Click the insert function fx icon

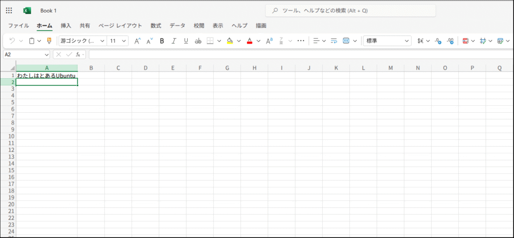78,54
